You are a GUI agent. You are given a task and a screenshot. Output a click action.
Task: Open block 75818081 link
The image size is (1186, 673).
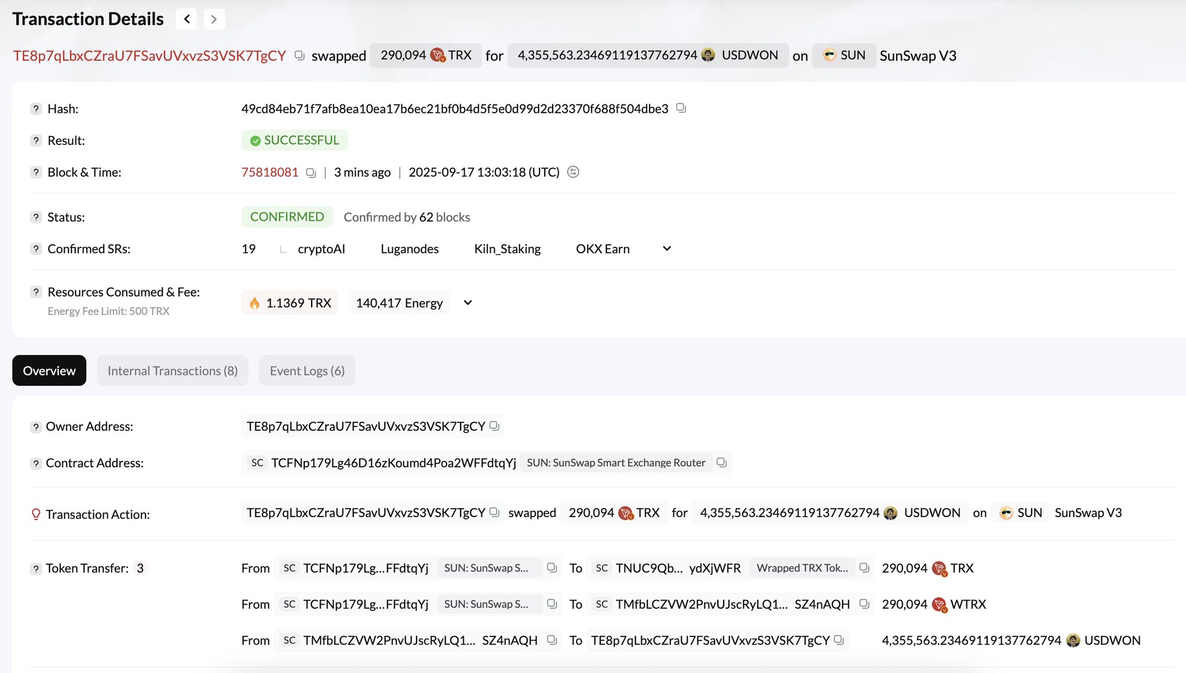[269, 172]
